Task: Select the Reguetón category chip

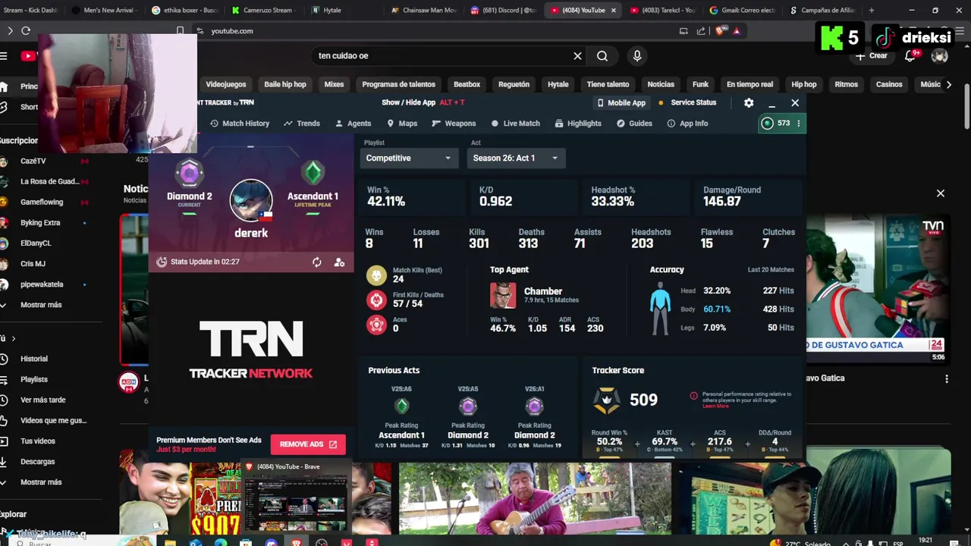Action: click(x=514, y=84)
